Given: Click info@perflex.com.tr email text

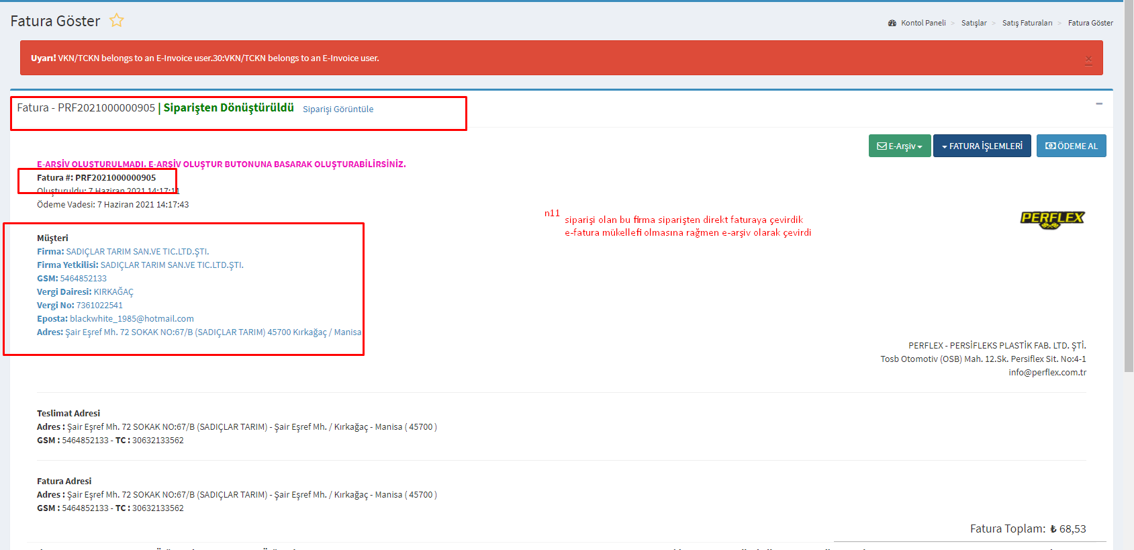Looking at the screenshot, I should 1047,373.
